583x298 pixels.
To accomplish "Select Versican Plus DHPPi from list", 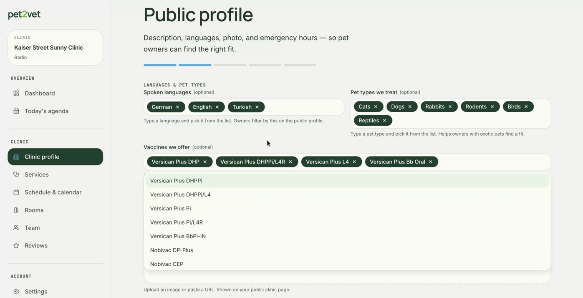I will tap(347, 181).
